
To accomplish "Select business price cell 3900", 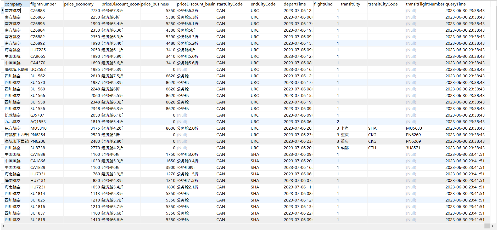I will click(158, 167).
